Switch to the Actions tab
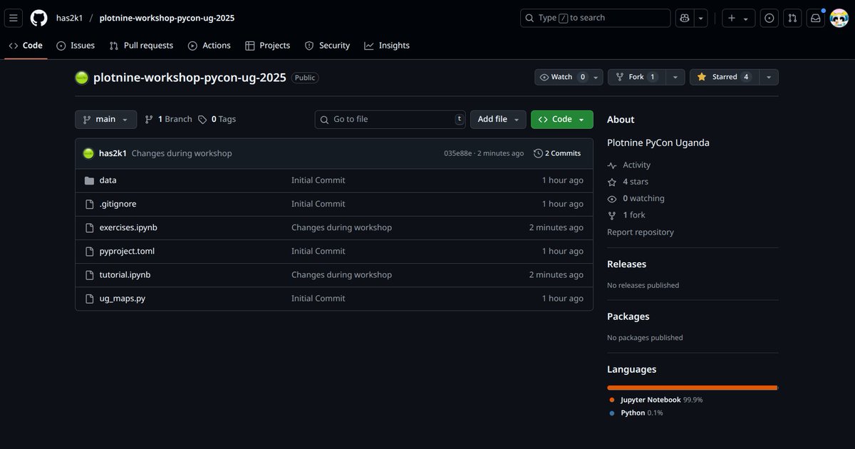 tap(209, 46)
